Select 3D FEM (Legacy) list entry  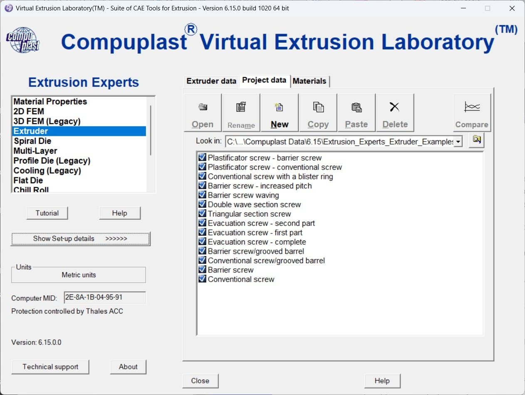tap(79, 121)
